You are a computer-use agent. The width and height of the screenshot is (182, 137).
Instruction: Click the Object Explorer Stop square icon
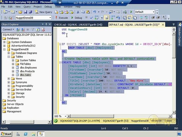[x=28, y=30]
